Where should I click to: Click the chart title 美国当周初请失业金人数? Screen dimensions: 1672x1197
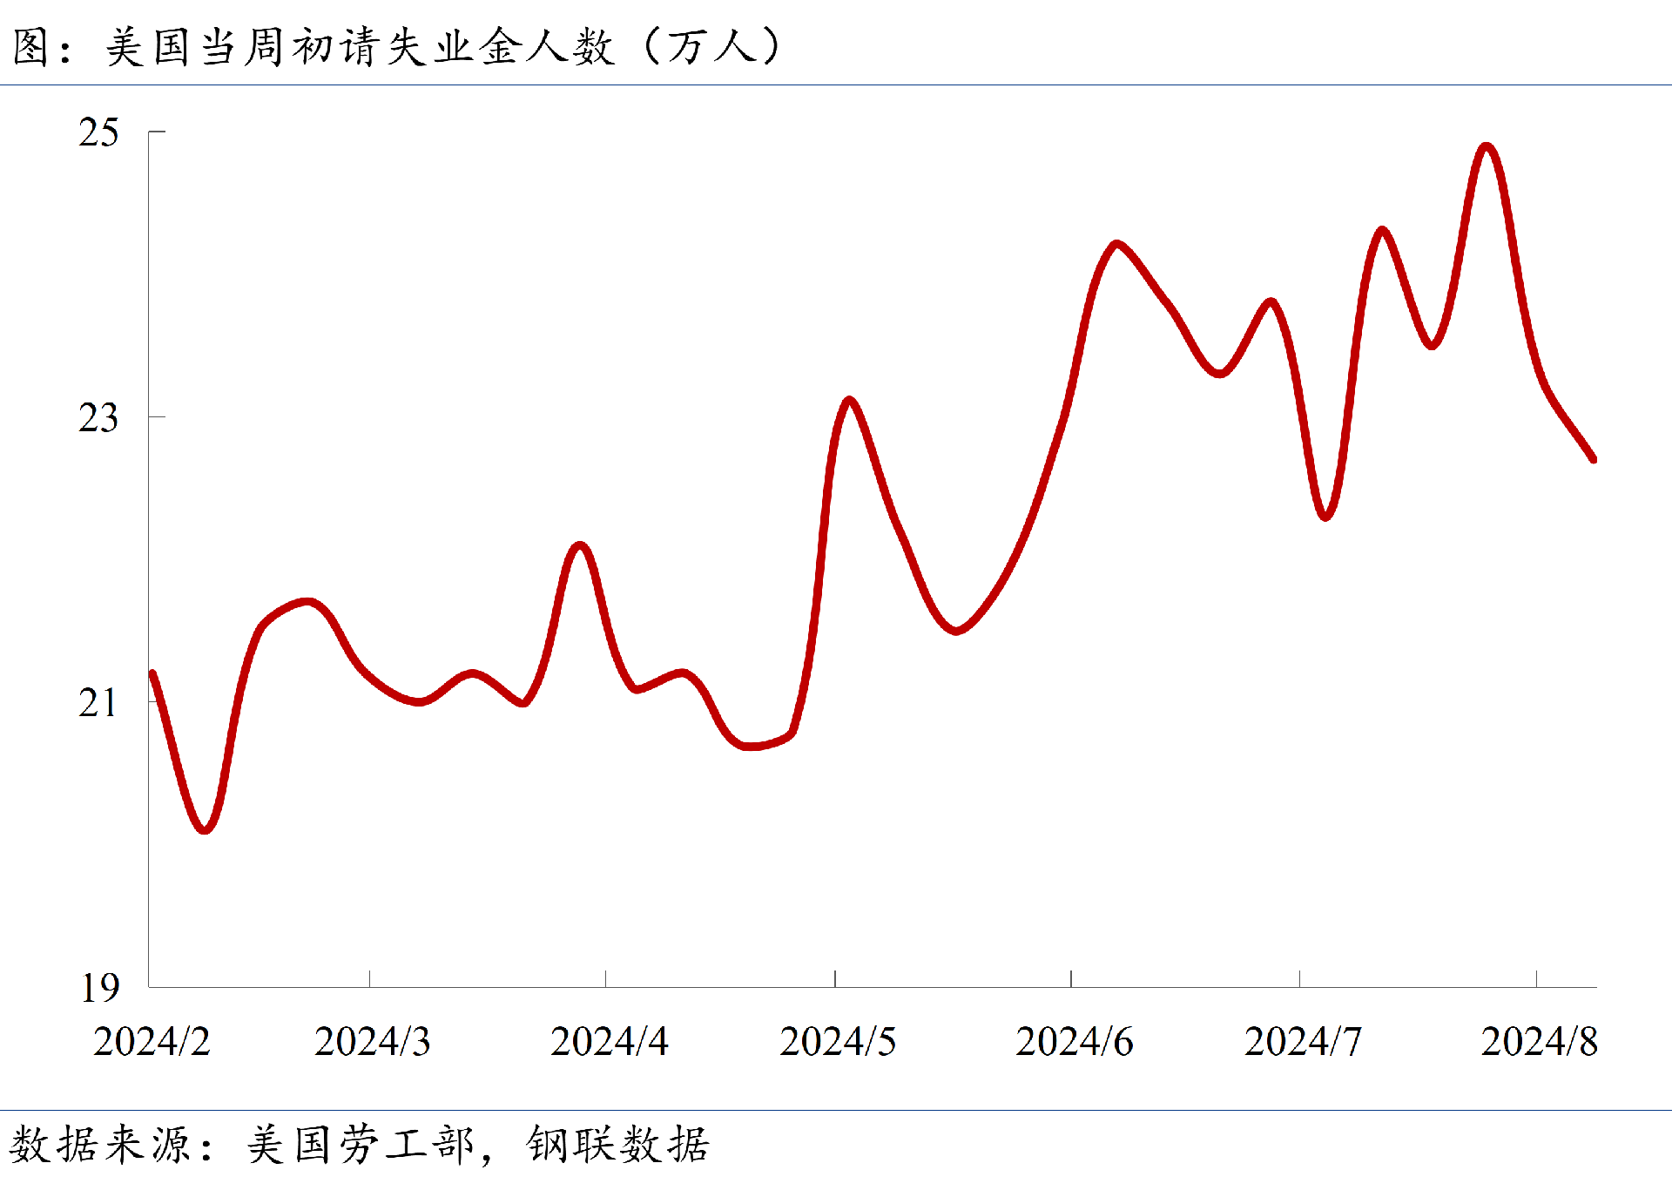pyautogui.click(x=359, y=46)
